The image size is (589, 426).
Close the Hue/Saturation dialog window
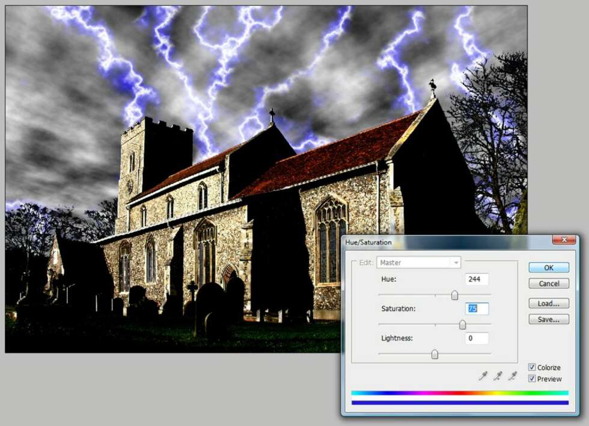tap(564, 240)
